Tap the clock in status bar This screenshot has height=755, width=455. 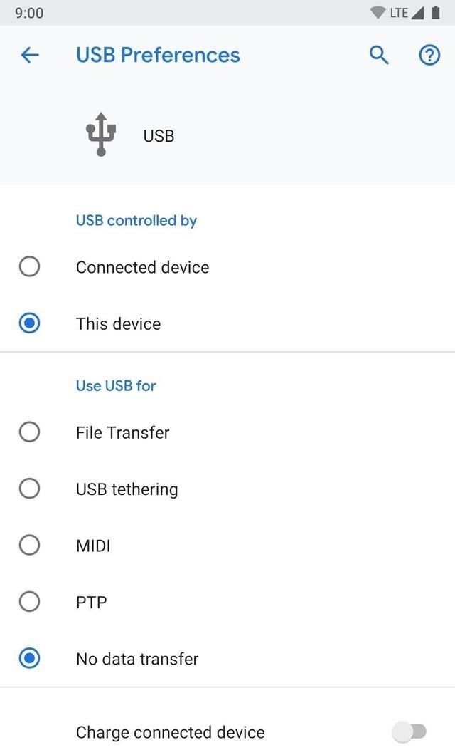29,13
